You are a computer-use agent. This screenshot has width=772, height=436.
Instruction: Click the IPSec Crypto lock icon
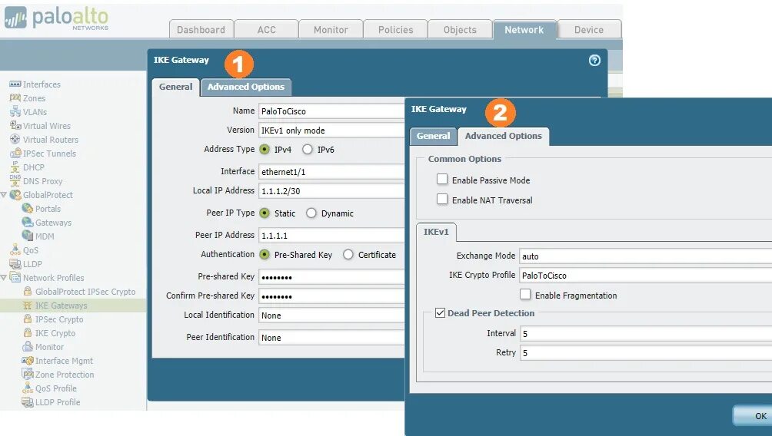(28, 319)
